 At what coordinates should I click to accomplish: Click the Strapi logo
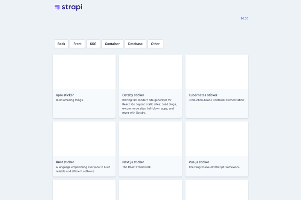point(68,8)
